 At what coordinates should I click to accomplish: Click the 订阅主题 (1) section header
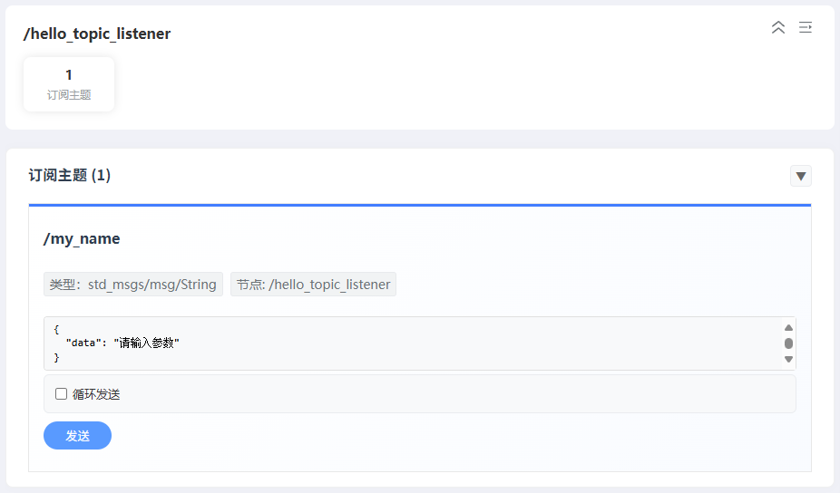70,176
